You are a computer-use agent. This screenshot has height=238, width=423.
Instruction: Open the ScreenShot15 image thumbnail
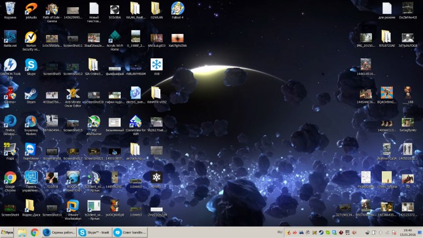73,125
